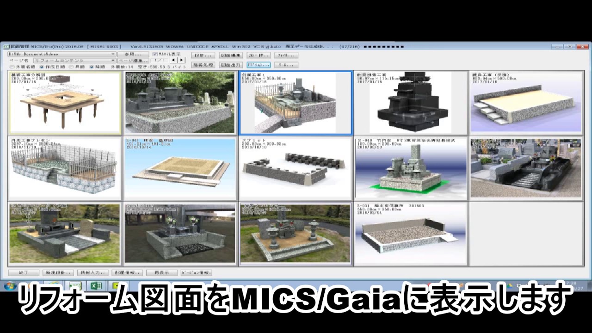The width and height of the screenshot is (592, 333).
Task: Click the オプション情報 button at bottom
Action: click(196, 273)
